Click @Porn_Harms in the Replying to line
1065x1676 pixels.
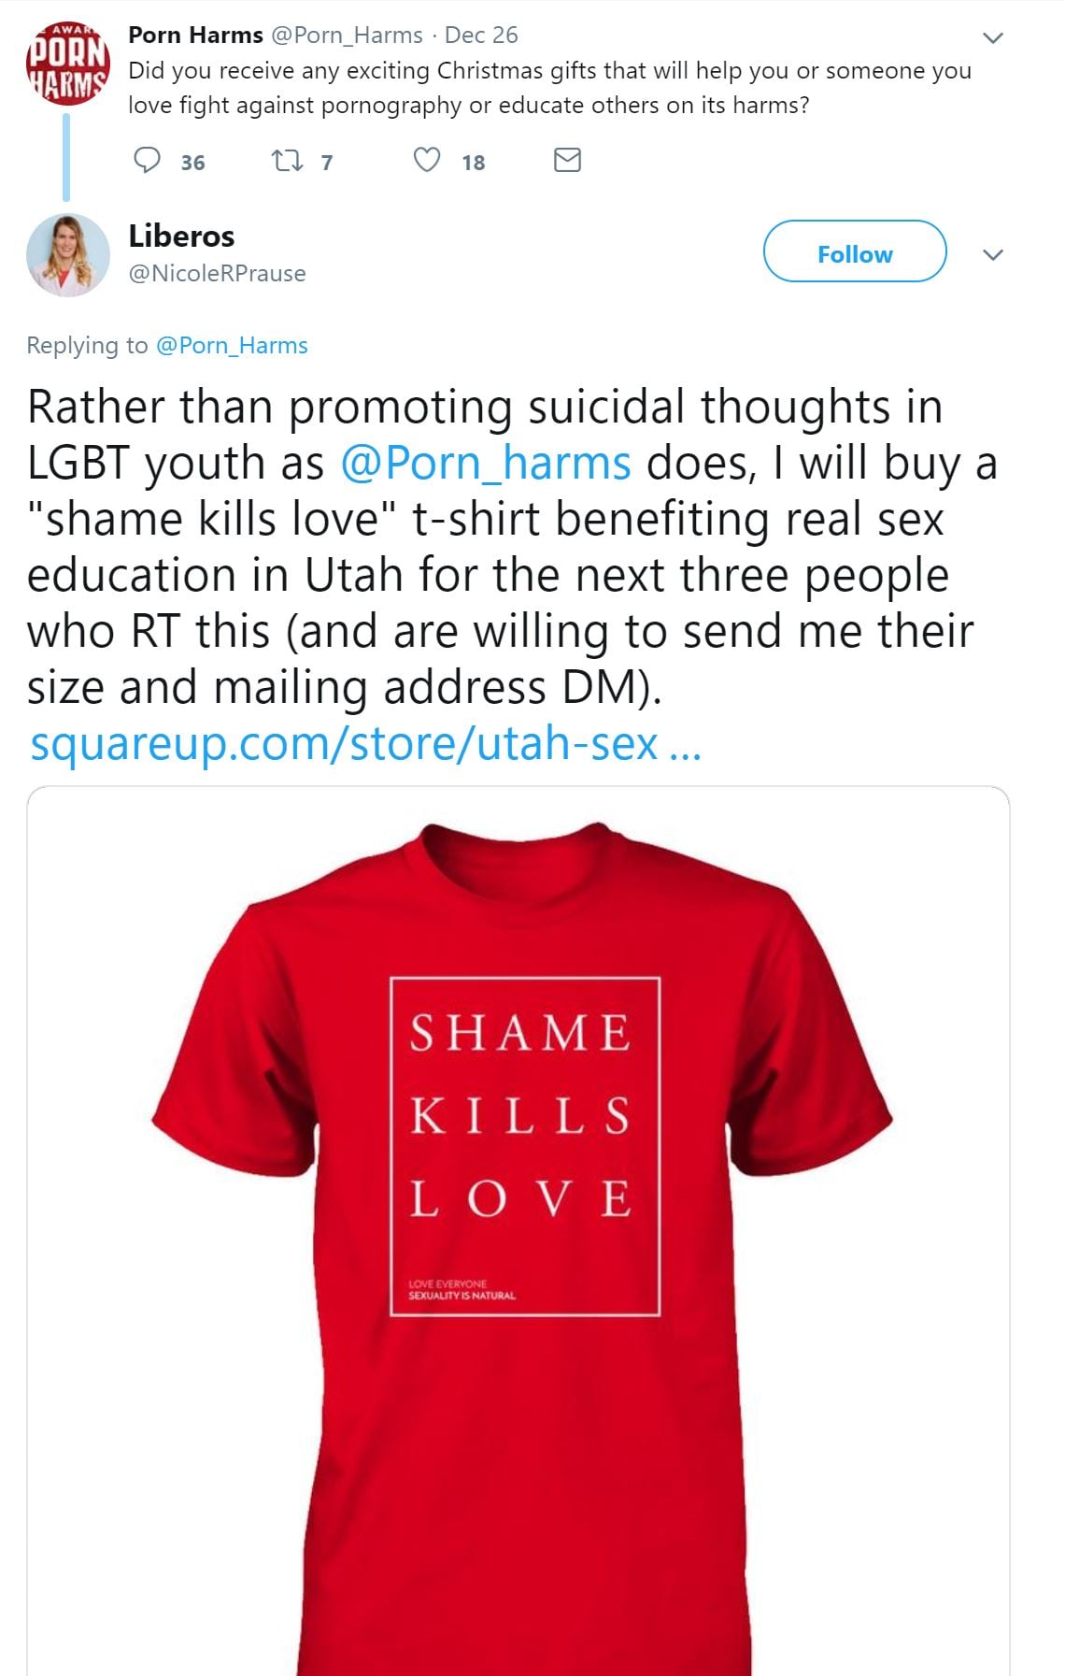tap(232, 346)
